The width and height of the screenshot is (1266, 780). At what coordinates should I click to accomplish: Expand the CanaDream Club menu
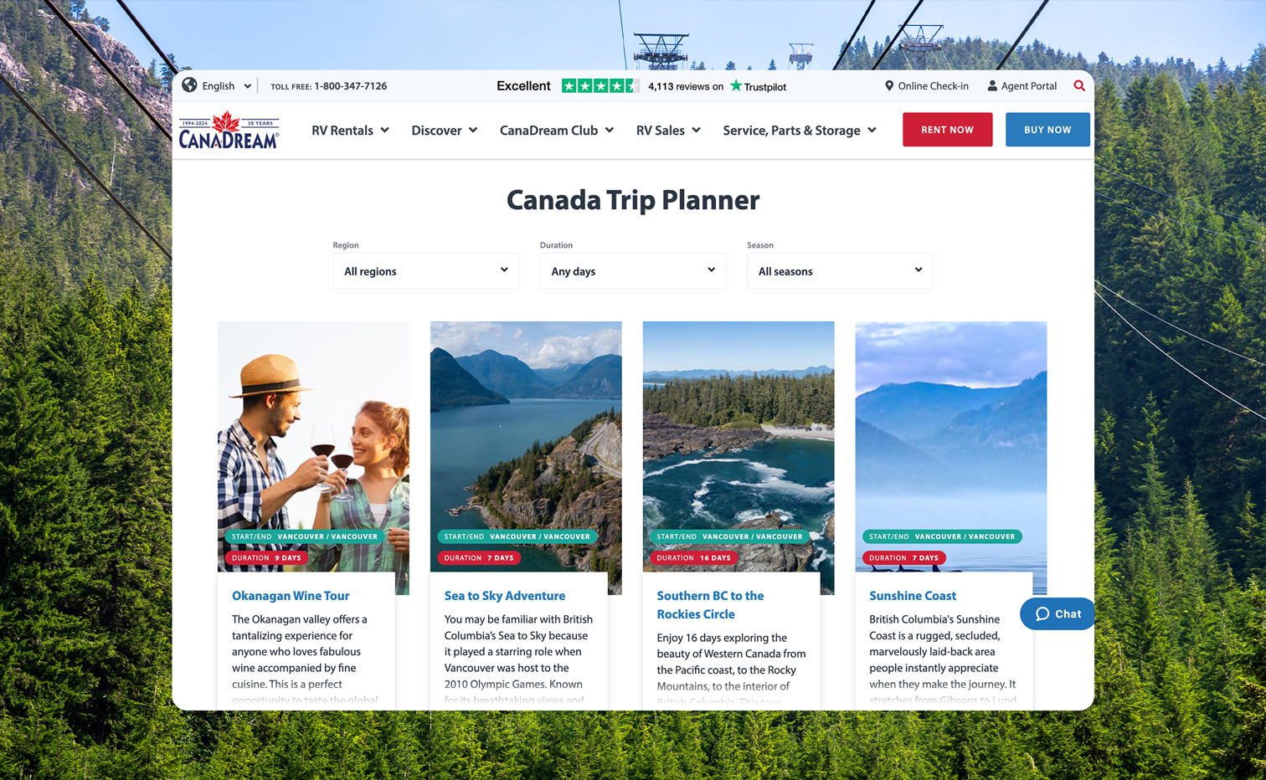click(x=557, y=130)
